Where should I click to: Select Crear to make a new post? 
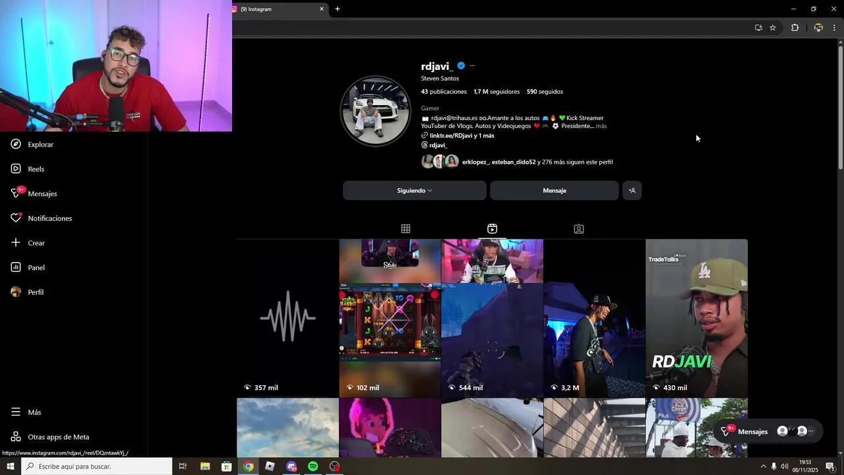[28, 243]
